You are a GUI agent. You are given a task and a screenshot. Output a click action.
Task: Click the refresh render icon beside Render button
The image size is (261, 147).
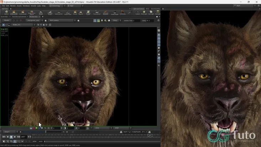pyautogui.click(x=14, y=20)
